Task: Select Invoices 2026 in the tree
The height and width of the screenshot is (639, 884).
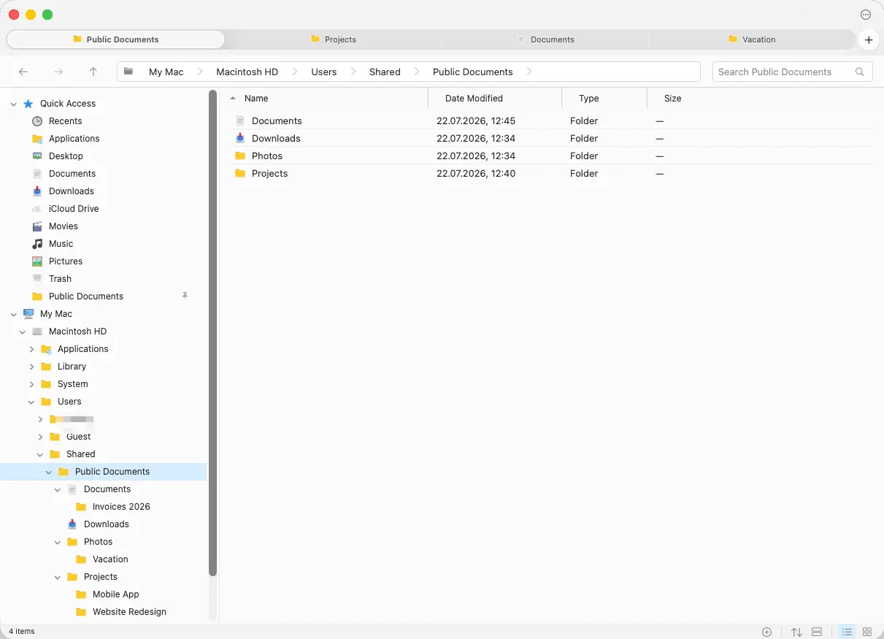Action: (121, 507)
